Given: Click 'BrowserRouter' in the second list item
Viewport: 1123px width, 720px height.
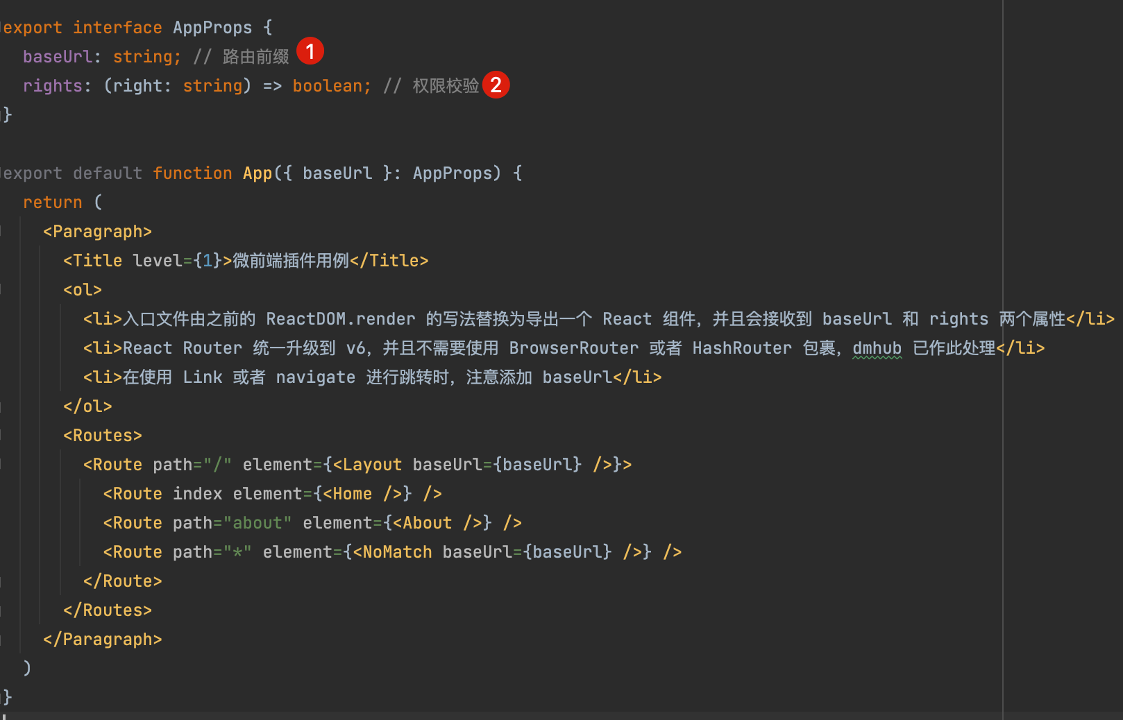Looking at the screenshot, I should pos(574,348).
